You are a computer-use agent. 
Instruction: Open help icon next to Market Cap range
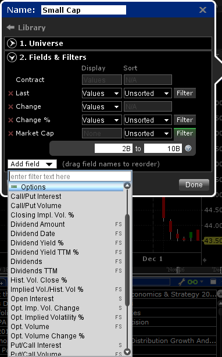tap(188, 148)
